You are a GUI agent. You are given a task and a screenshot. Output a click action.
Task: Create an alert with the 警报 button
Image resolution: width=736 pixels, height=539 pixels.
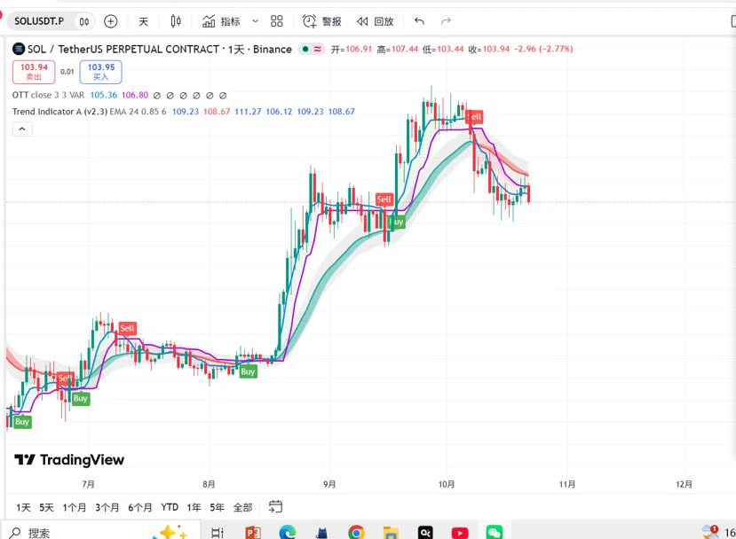(322, 21)
